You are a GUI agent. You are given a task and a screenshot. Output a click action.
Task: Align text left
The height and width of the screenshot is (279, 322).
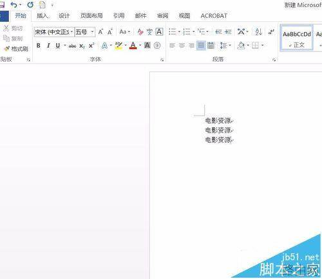(x=173, y=46)
